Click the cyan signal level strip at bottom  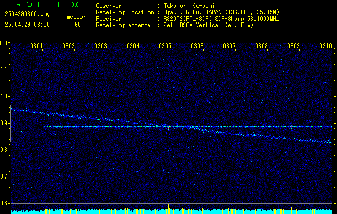(x=171, y=211)
